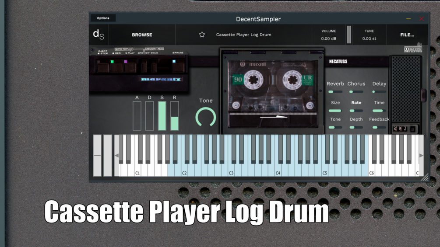
Task: Click the Tone knob
Action: (x=206, y=117)
